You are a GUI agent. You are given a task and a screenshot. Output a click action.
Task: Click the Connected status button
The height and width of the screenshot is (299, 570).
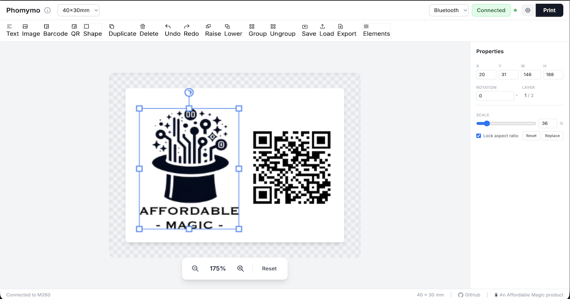[491, 10]
